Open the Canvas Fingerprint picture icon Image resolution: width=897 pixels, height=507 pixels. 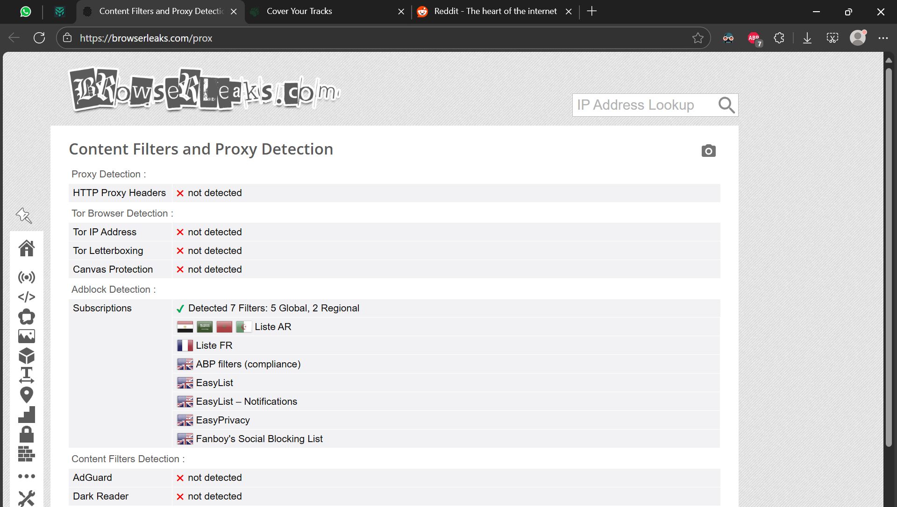(x=27, y=336)
